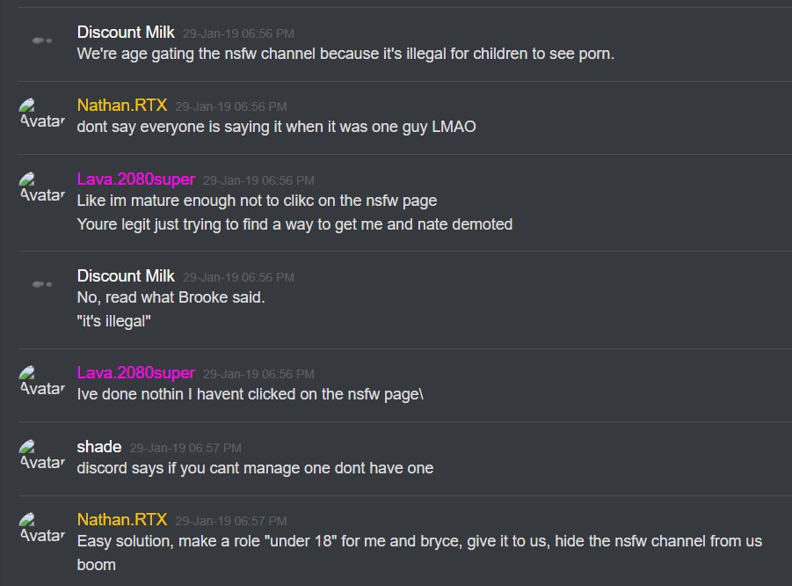Click the shade username

[x=99, y=447]
